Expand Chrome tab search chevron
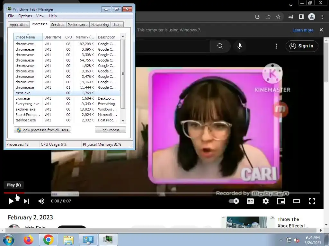329x246 pixels. click(x=291, y=5)
